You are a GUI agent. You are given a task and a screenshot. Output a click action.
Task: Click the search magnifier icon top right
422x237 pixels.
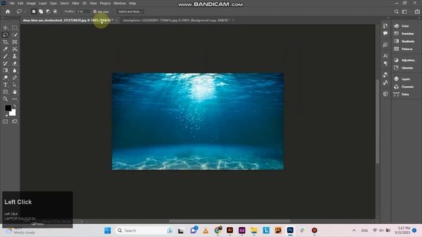396,12
